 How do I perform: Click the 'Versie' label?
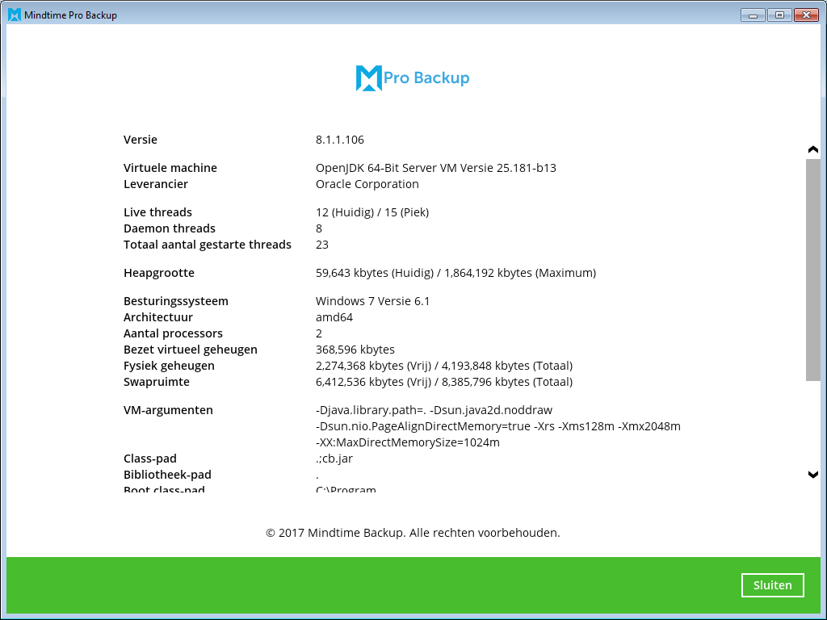(x=141, y=140)
